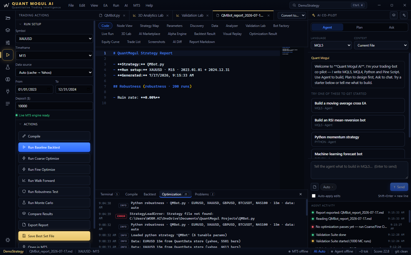Select the play Trading Actions sidebar icon

pyautogui.click(x=8, y=55)
